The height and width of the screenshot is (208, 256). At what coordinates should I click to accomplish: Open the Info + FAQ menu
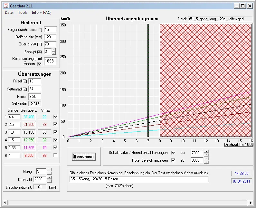tap(41, 13)
